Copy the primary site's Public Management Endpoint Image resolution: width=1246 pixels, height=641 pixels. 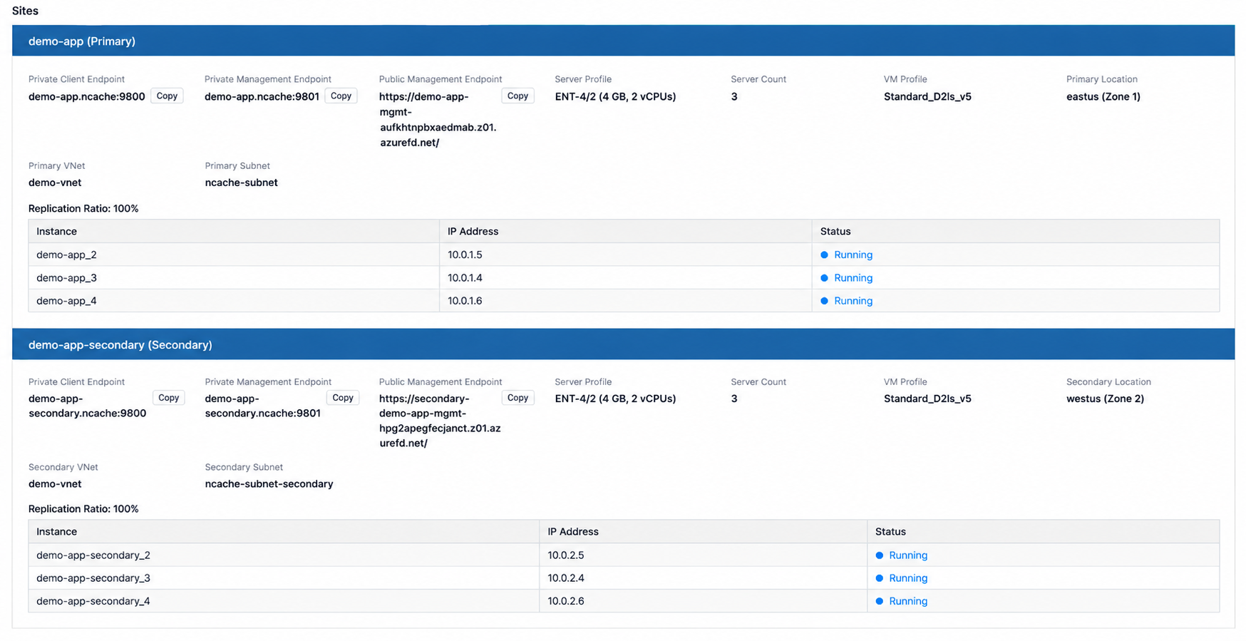coord(518,96)
